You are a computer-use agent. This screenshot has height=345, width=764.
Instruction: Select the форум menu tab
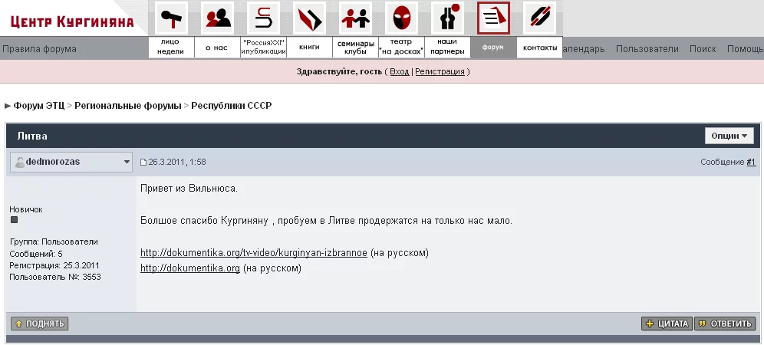click(x=493, y=48)
